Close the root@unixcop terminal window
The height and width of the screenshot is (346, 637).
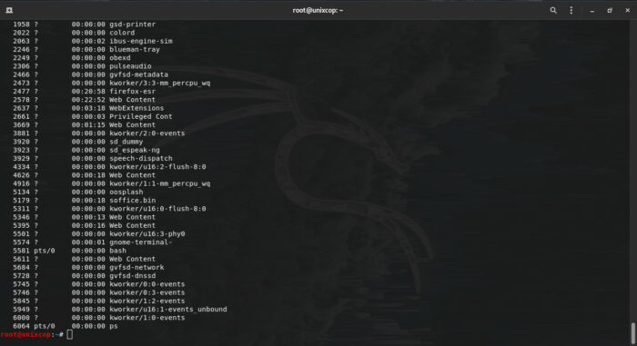coord(627,11)
